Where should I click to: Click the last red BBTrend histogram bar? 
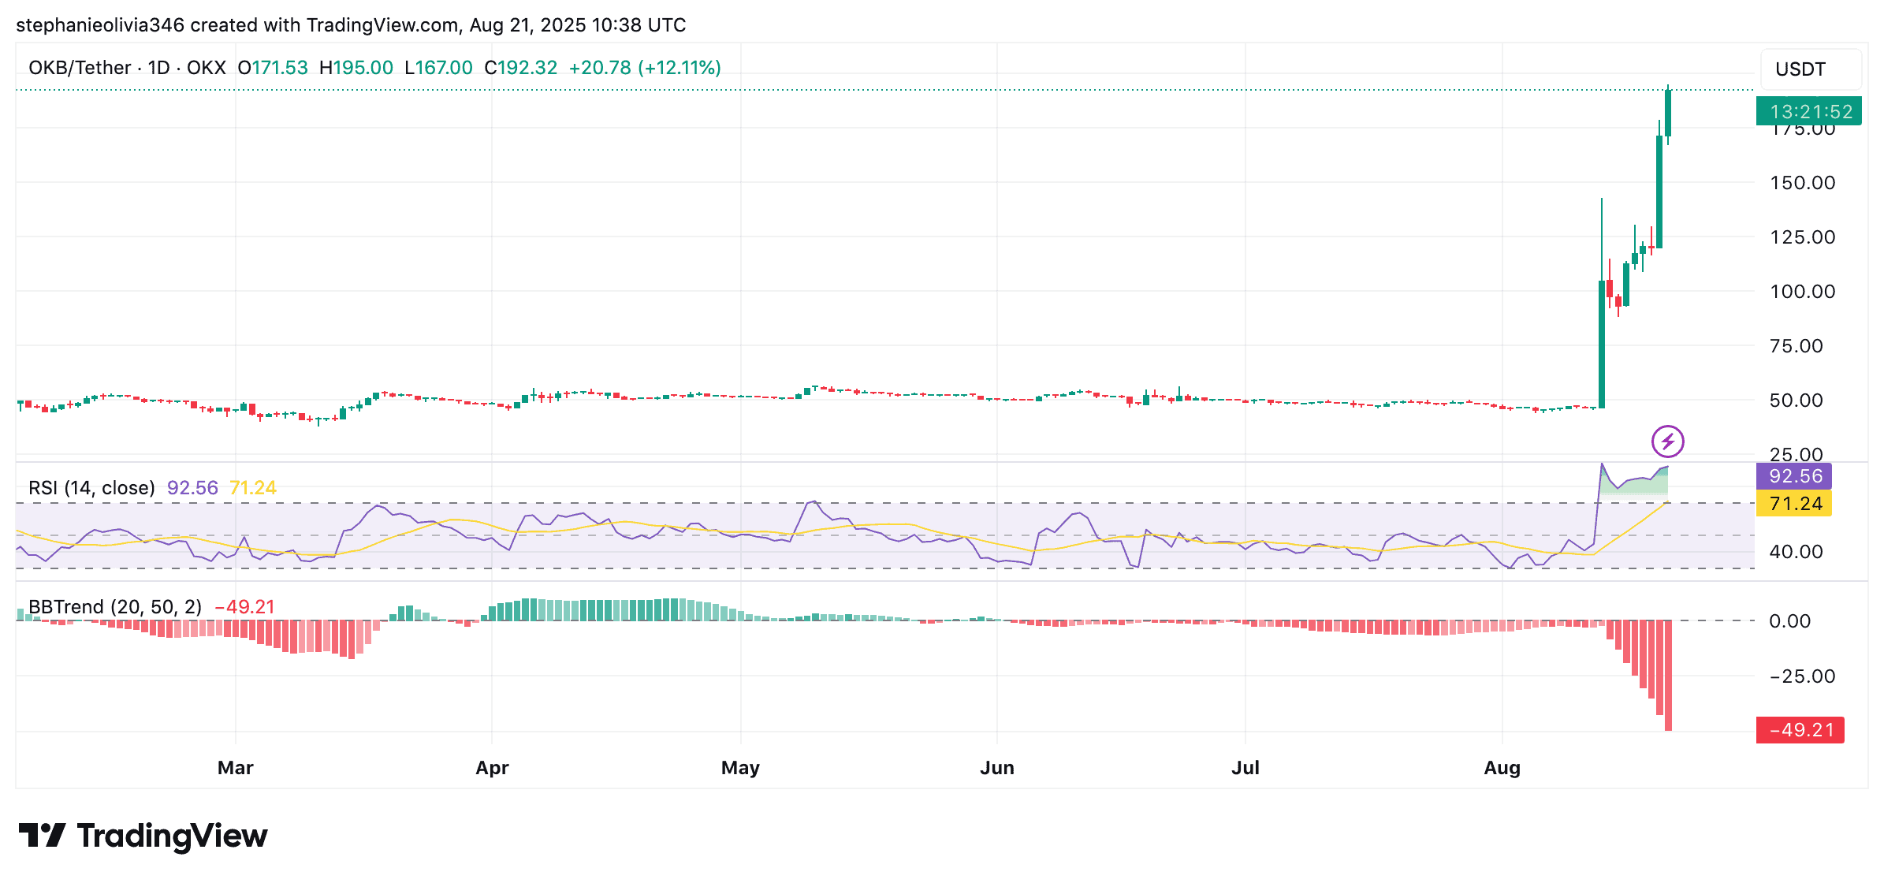coord(1668,675)
